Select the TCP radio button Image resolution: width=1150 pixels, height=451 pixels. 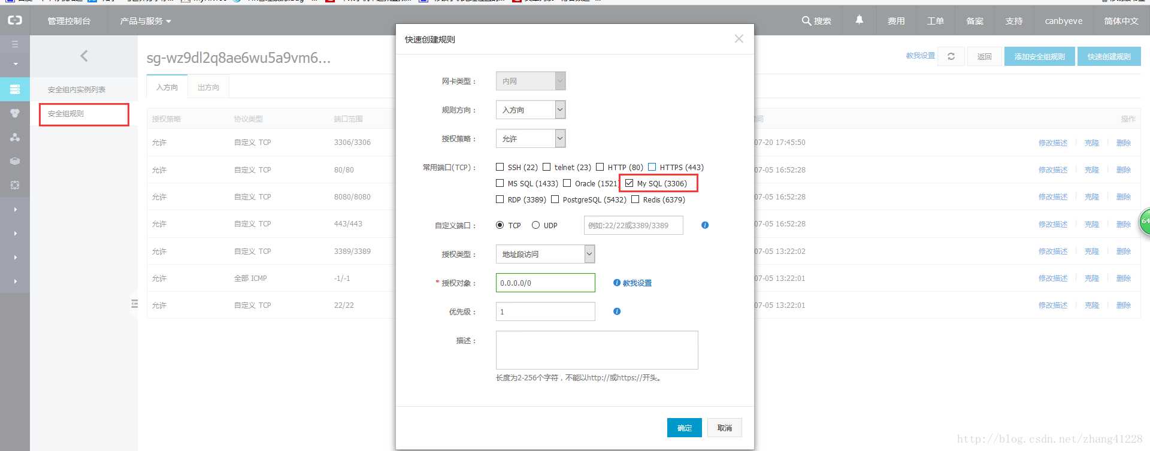coord(500,225)
